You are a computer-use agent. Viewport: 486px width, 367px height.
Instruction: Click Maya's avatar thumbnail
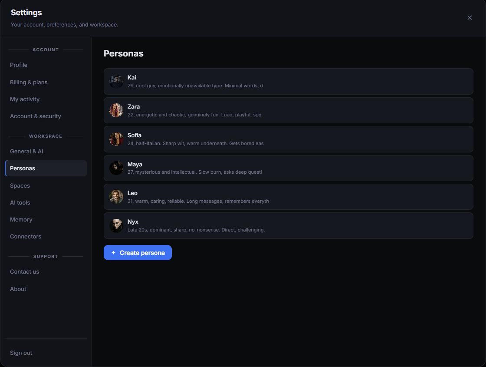coord(116,168)
